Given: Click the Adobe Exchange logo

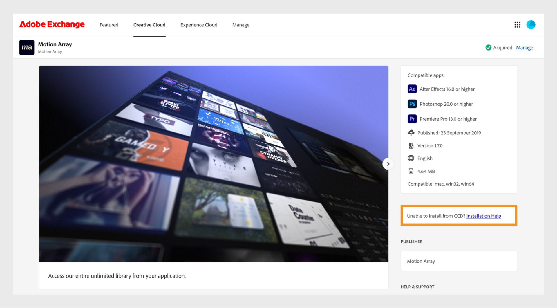Looking at the screenshot, I should [52, 24].
